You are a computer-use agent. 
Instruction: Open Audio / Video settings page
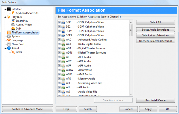[24, 25]
